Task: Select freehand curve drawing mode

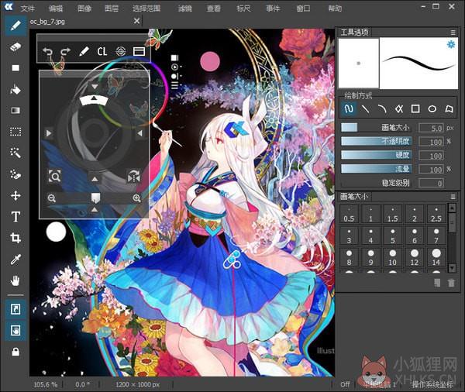Action: (349, 108)
